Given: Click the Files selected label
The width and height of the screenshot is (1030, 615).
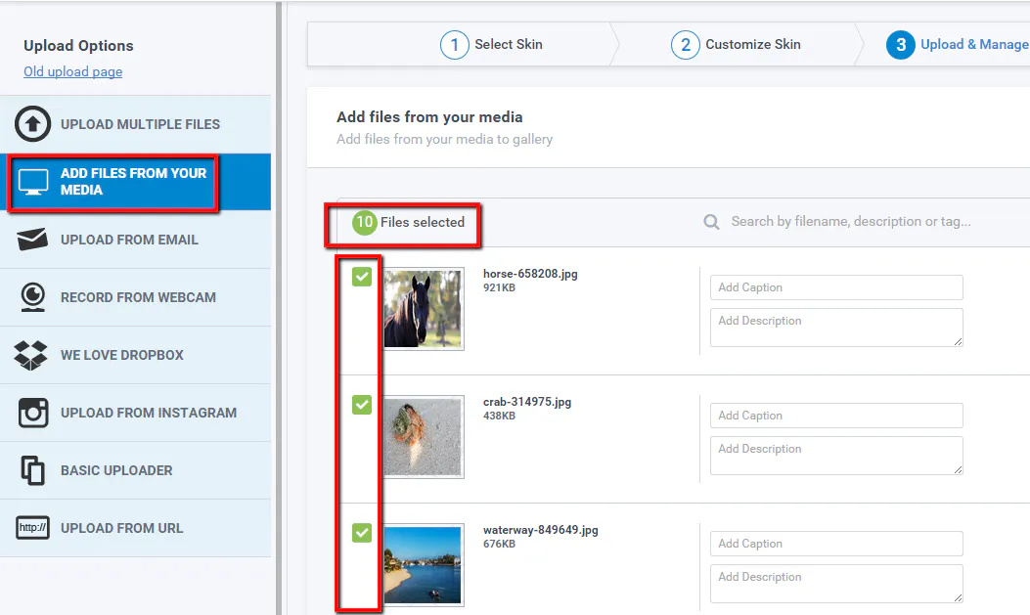Looking at the screenshot, I should pos(423,223).
